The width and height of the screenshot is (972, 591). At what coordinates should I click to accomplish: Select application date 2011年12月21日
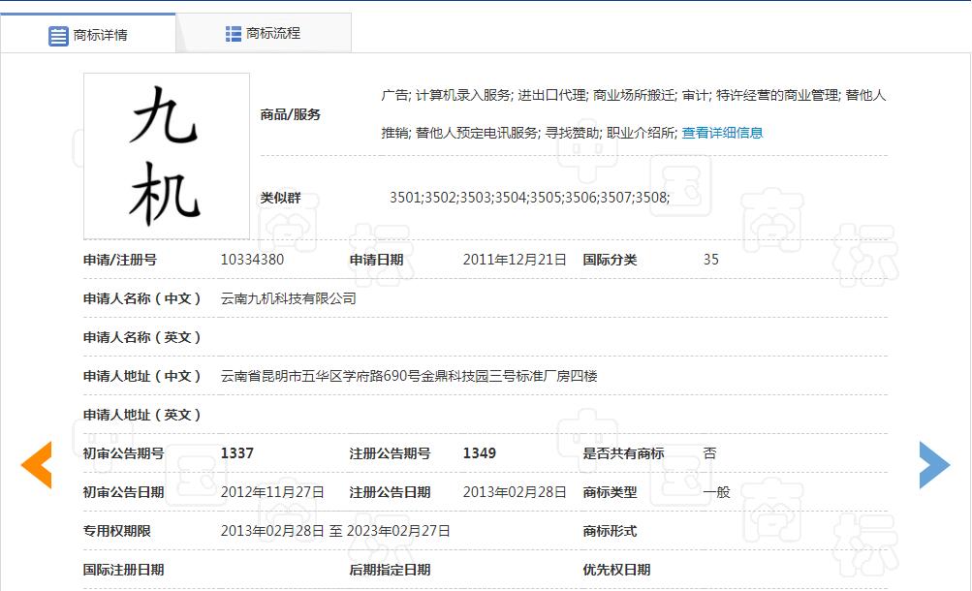click(515, 260)
